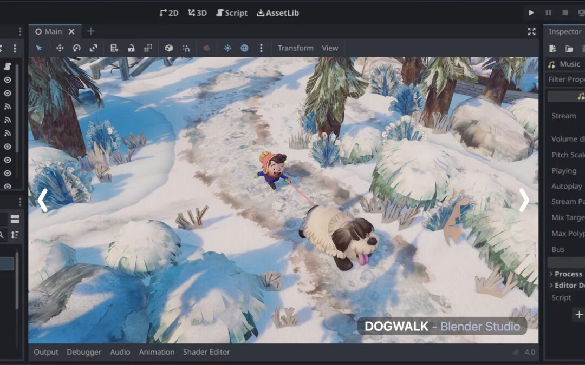Toggle the sun preview light icon

pos(227,48)
